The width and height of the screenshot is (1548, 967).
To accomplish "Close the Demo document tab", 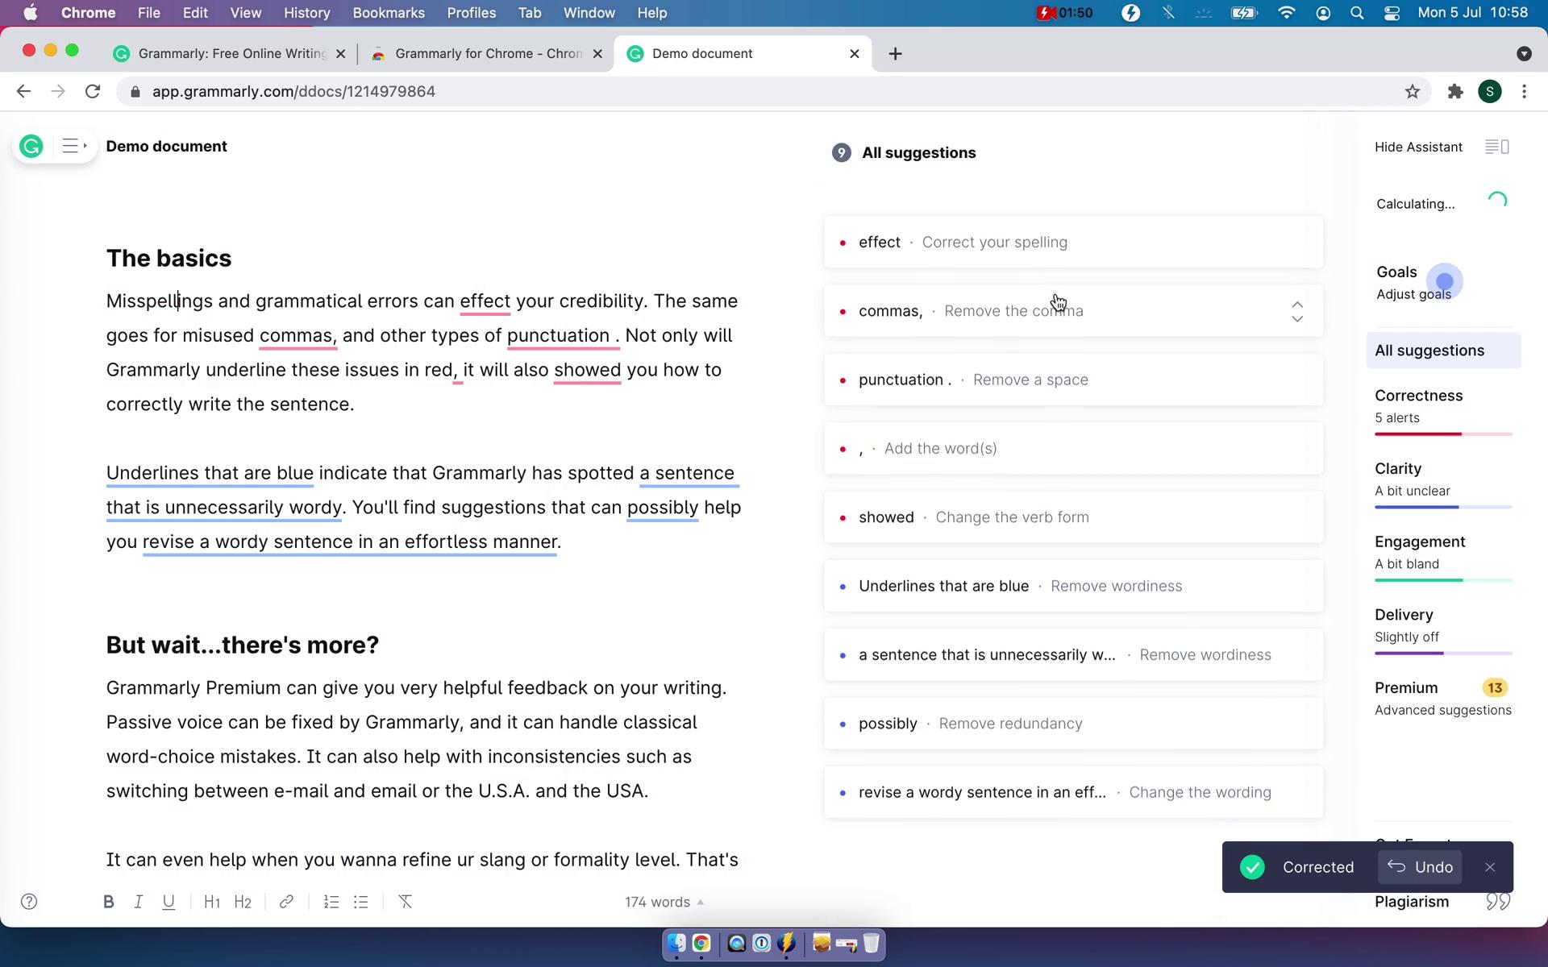I will tap(855, 54).
